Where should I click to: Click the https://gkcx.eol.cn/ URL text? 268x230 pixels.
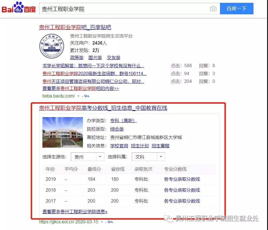tap(57, 222)
